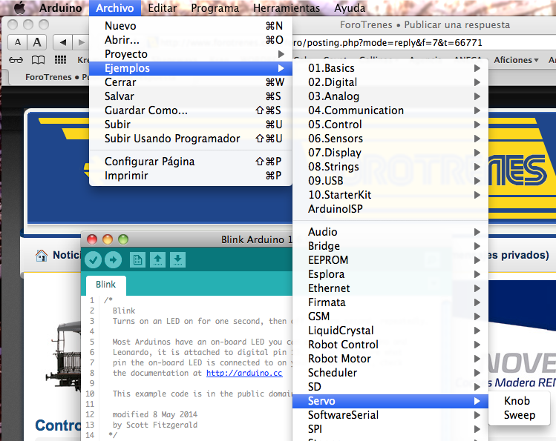Choose Cerrar from Archivo menu
Viewport: 556px width, 441px height.
tap(191, 82)
